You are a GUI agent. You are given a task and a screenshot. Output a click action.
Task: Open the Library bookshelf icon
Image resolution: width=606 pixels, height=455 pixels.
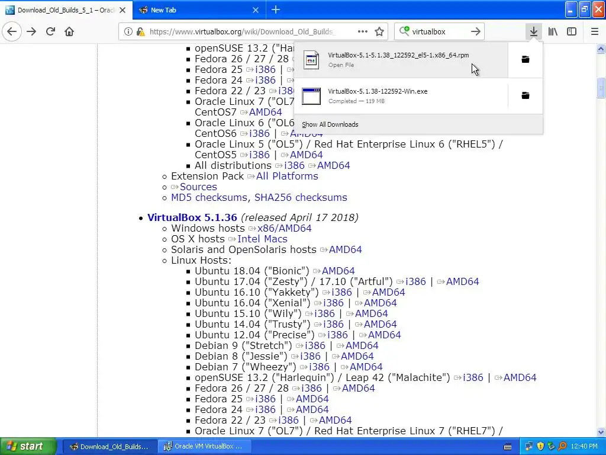(x=553, y=31)
